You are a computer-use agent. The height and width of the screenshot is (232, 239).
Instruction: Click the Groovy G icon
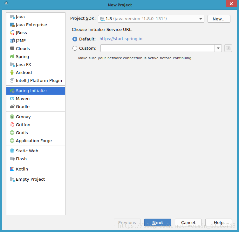12,117
